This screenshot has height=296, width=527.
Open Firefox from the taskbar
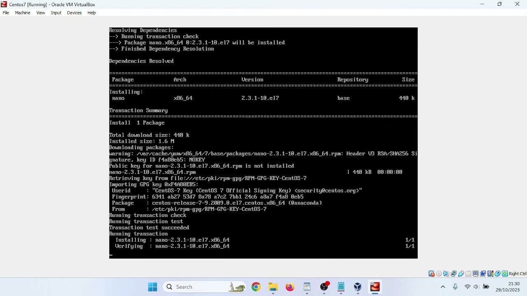pos(290,287)
